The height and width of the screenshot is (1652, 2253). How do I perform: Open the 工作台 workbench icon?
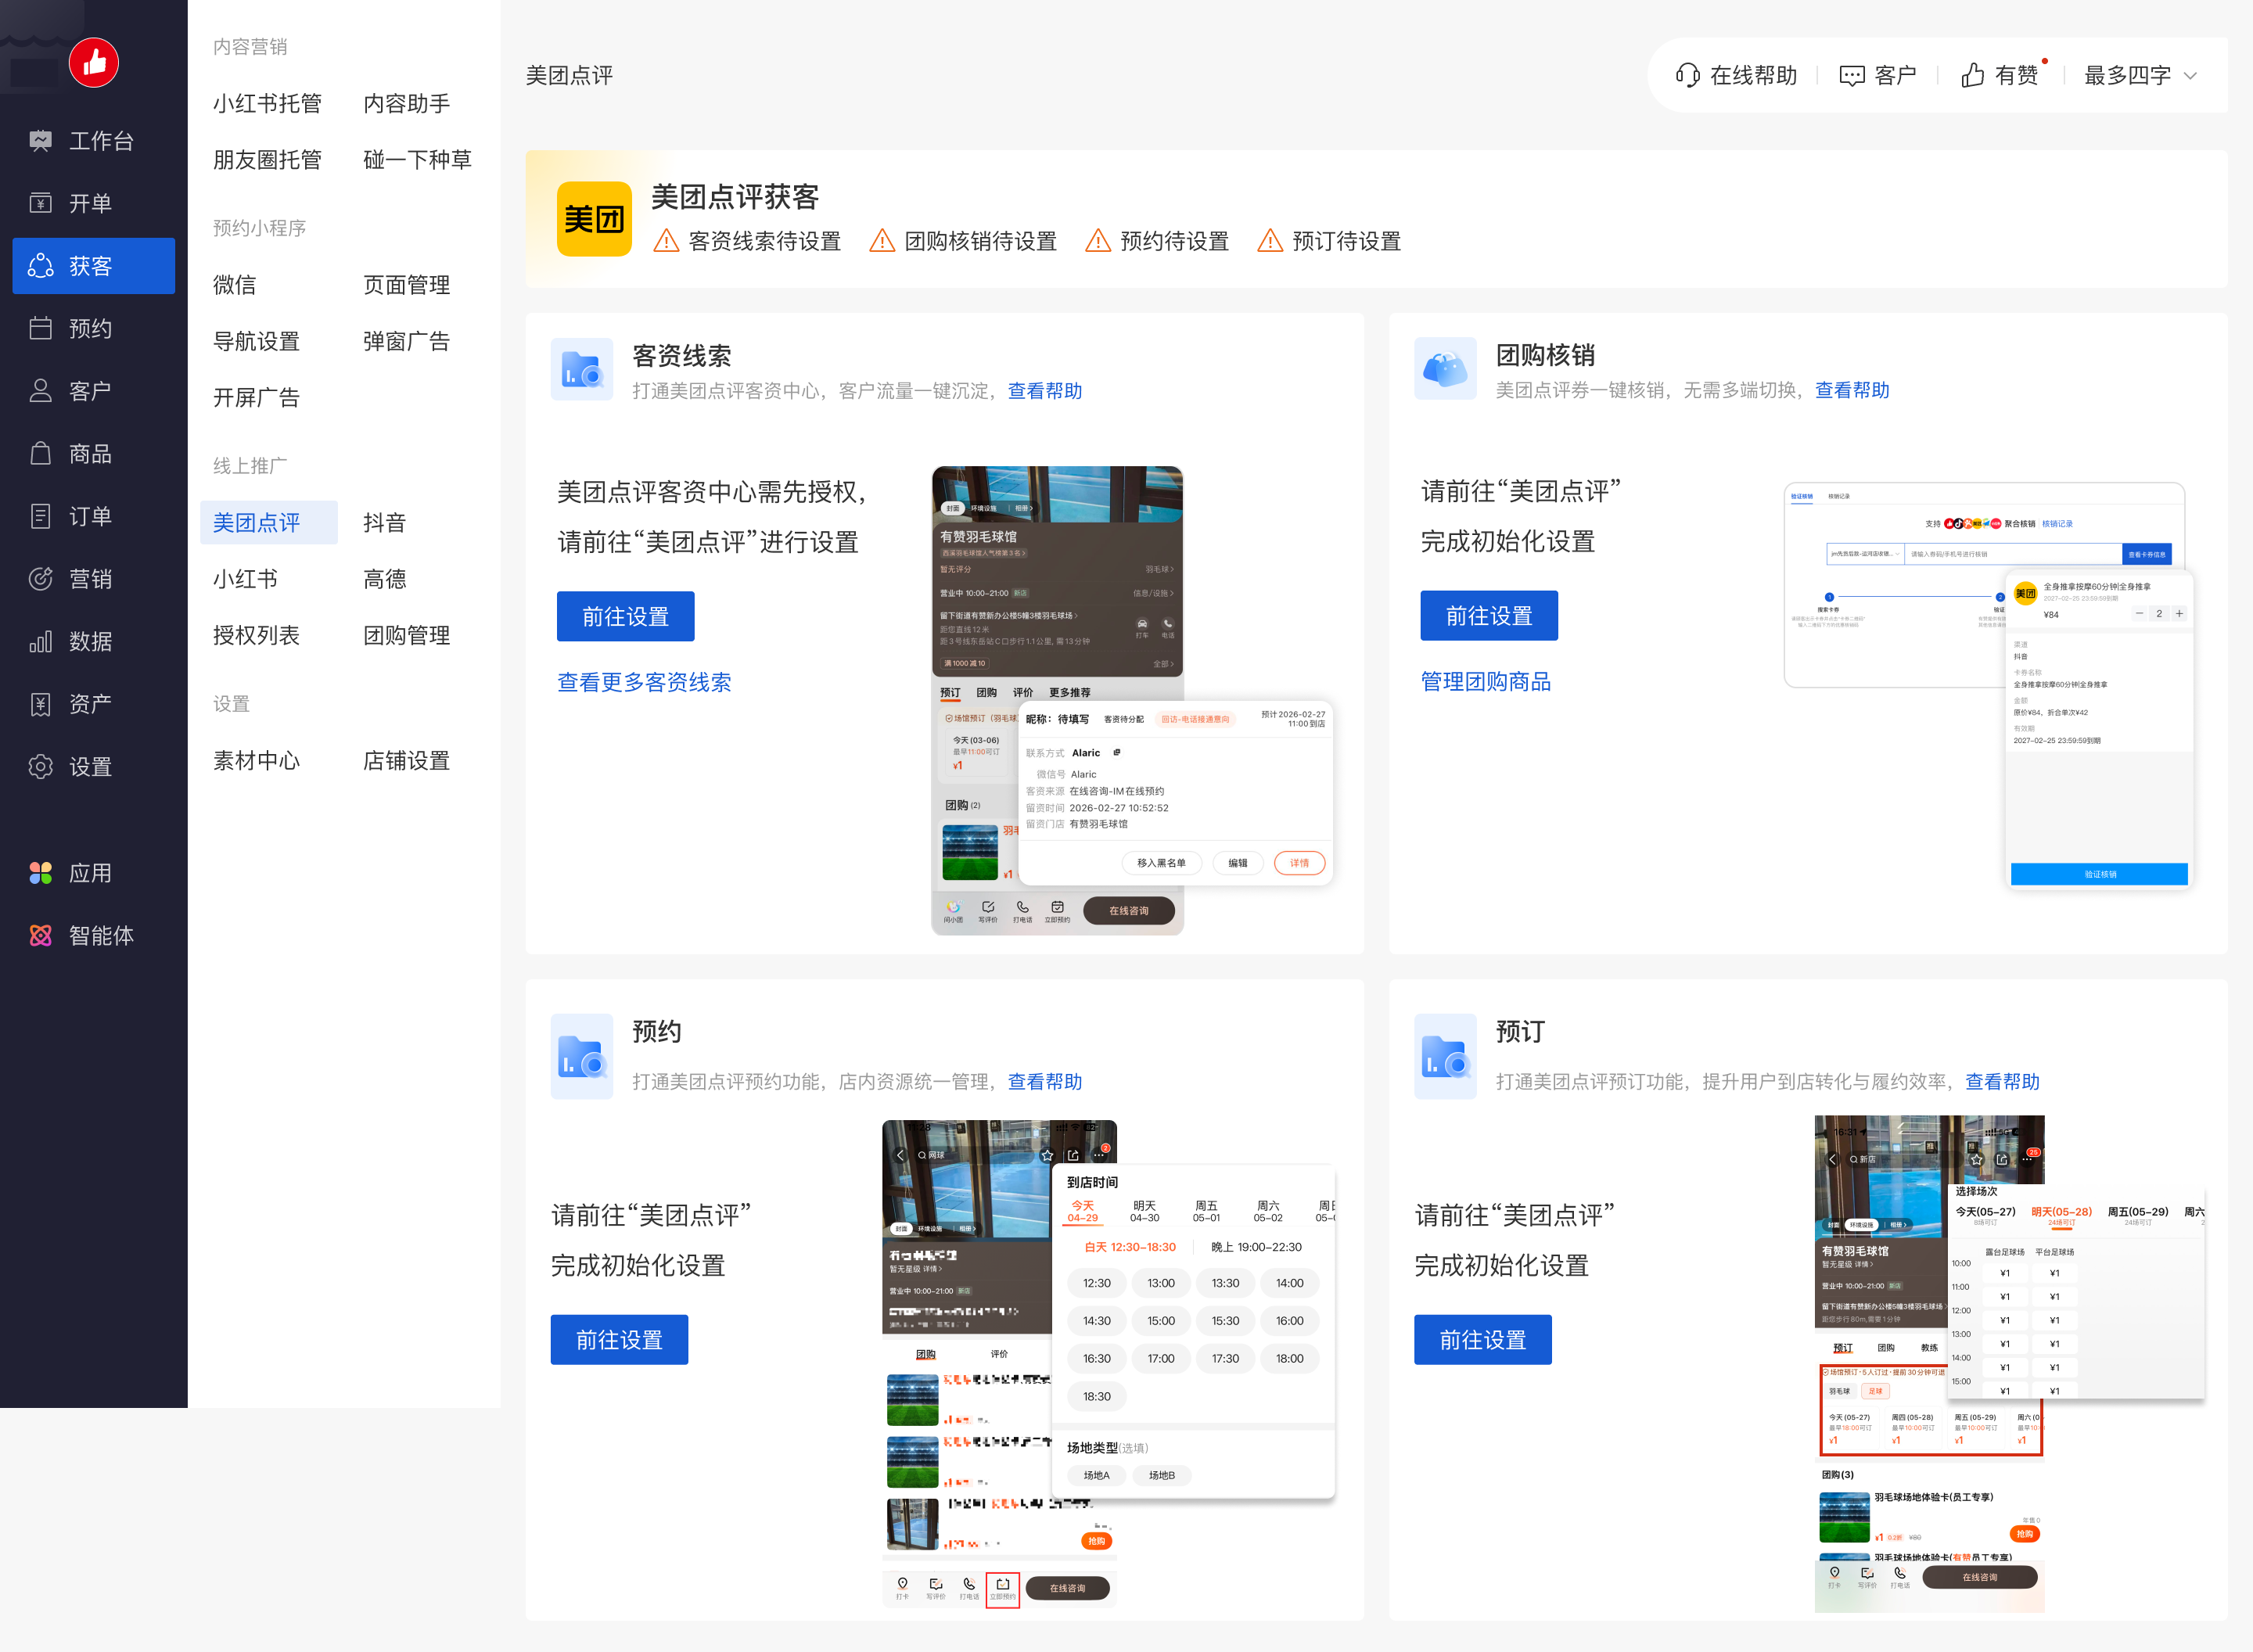(x=40, y=141)
